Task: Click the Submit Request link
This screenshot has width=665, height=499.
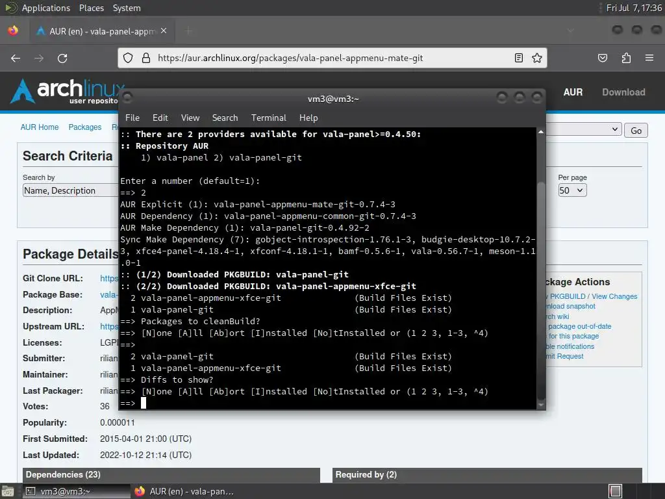Action: 565,357
